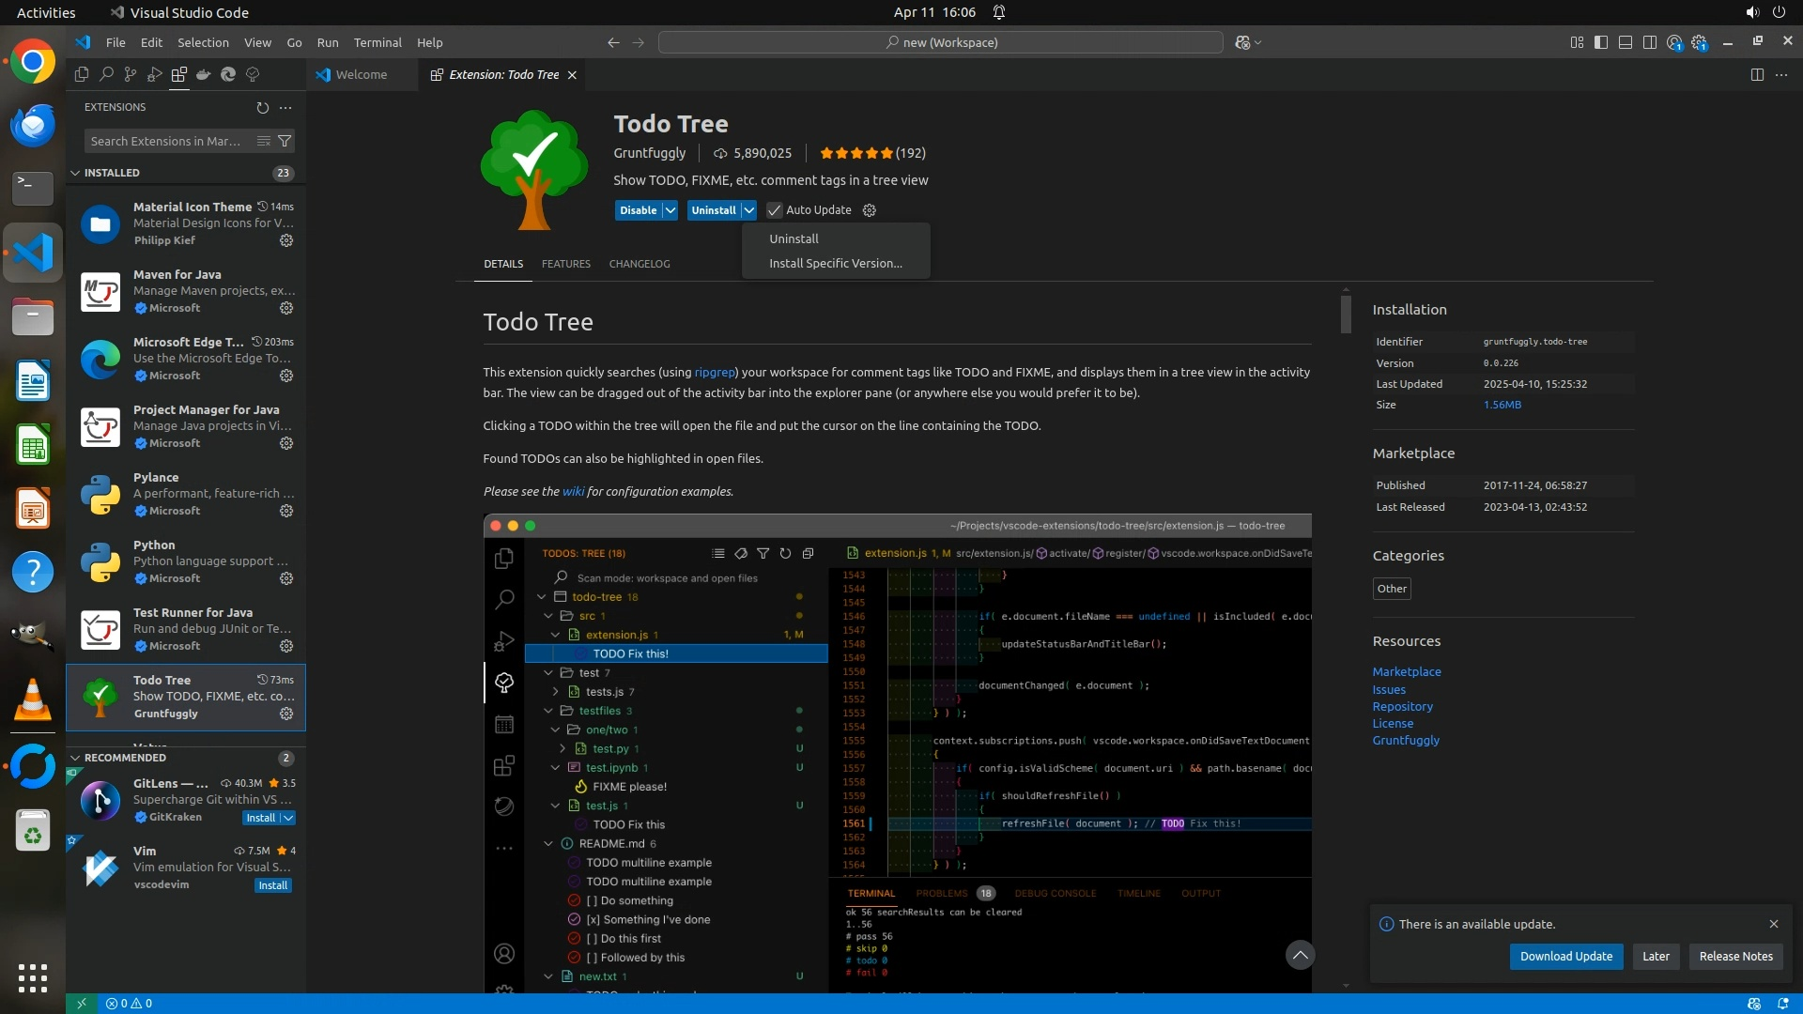Switch to the CHANGELOG tab
Screen dimensions: 1803x1014
640,264
